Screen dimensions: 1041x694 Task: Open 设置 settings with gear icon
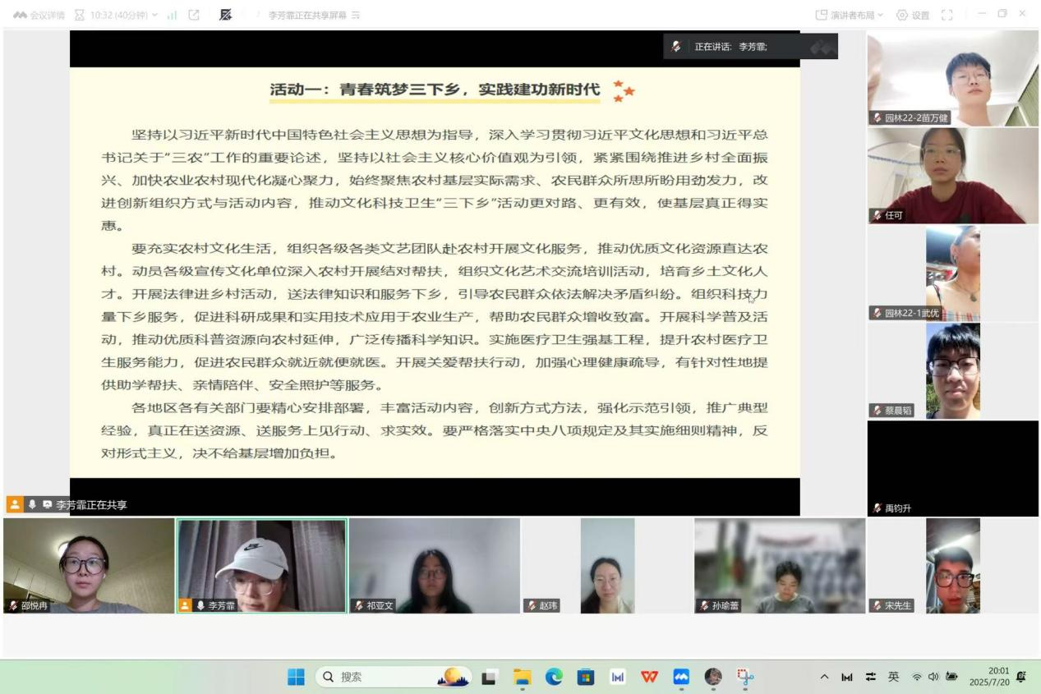(912, 15)
